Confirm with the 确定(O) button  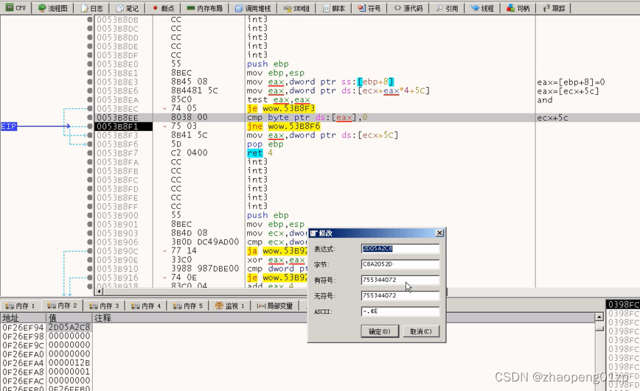pos(380,331)
